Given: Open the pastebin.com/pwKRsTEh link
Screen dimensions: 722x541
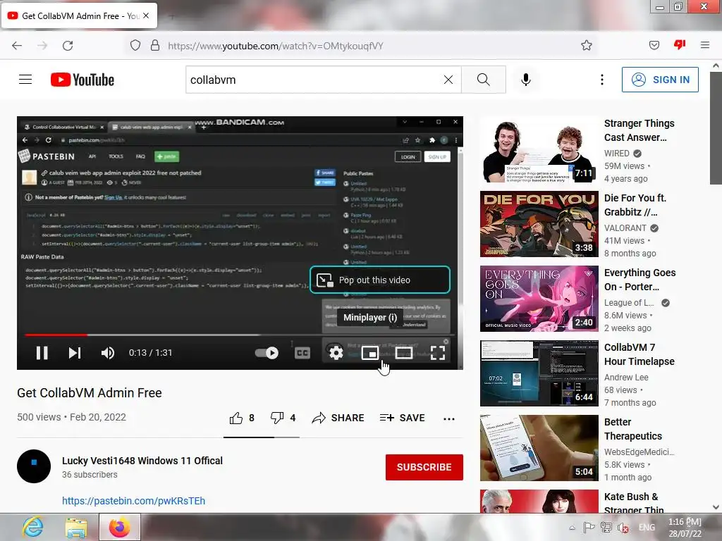Looking at the screenshot, I should point(133,501).
